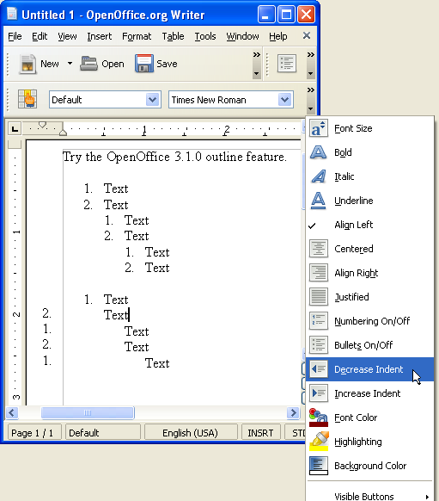Open the View menu
Screen dimensions: 439x501
(x=67, y=36)
